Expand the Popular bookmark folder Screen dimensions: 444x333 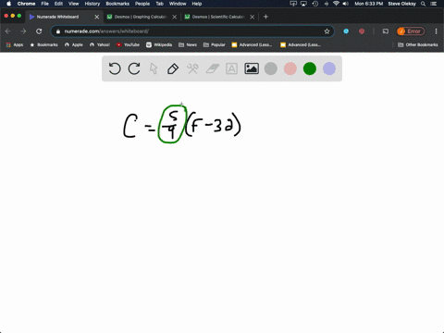click(x=215, y=44)
